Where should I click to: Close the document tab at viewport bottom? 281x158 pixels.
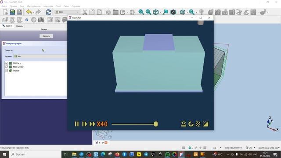(x=106, y=143)
